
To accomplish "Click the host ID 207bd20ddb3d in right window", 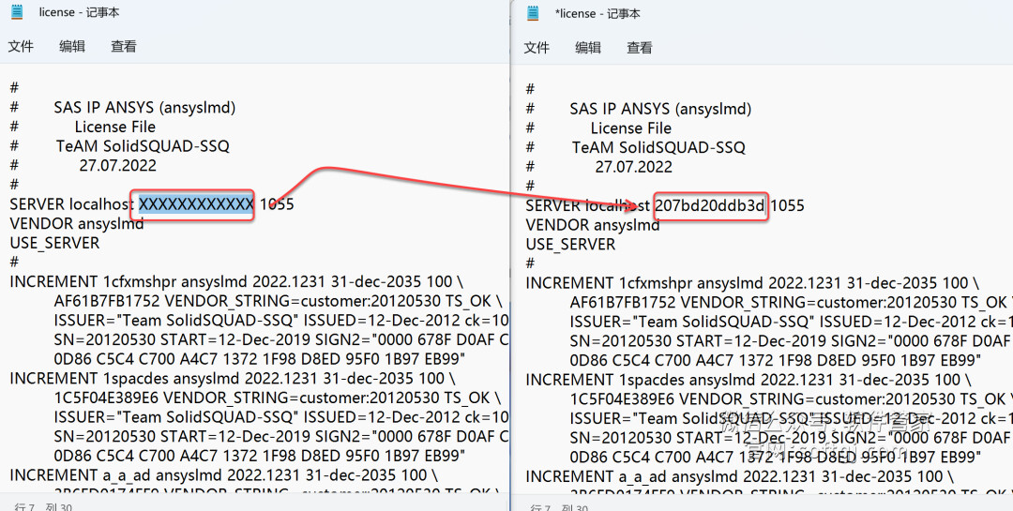I will (710, 206).
